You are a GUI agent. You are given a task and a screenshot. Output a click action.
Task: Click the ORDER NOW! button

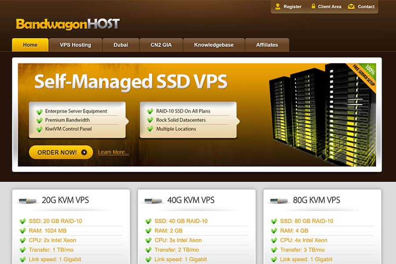click(x=61, y=152)
